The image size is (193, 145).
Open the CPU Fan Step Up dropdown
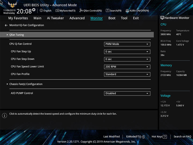[x=127, y=52]
